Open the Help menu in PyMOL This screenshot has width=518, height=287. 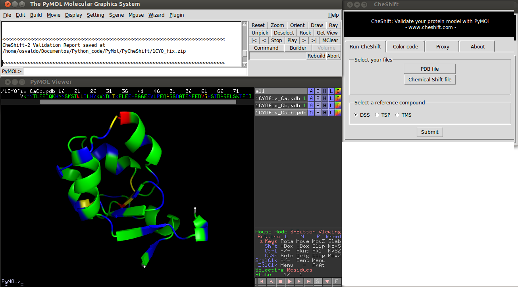coord(333,15)
